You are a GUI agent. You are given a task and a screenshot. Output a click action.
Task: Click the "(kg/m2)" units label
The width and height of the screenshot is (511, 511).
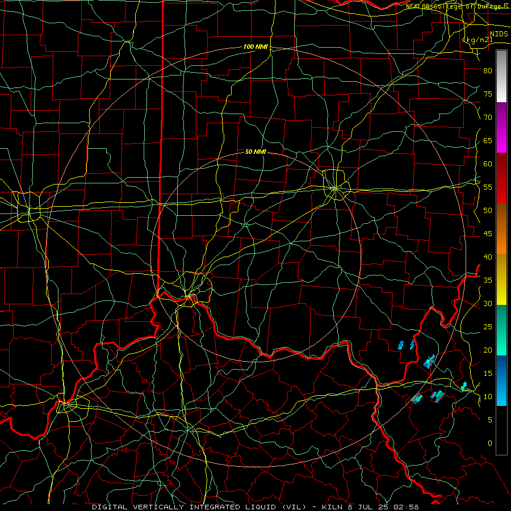coord(477,40)
